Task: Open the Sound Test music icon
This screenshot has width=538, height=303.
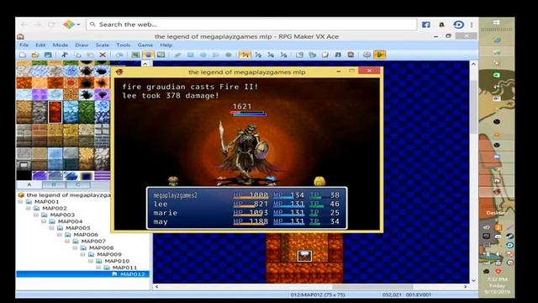Action: click(x=338, y=55)
